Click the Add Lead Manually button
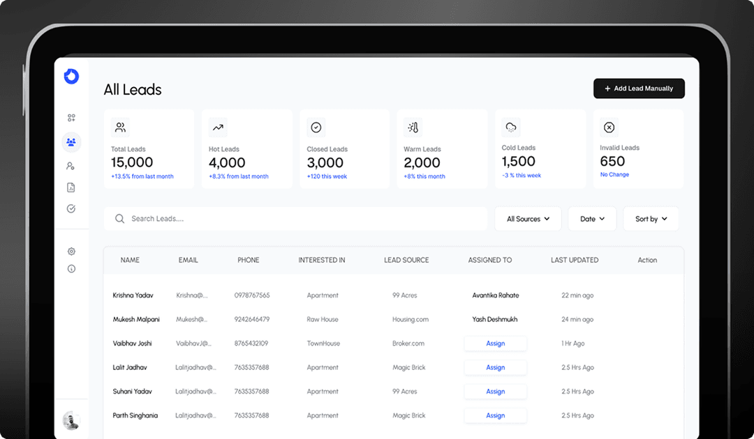 (639, 88)
